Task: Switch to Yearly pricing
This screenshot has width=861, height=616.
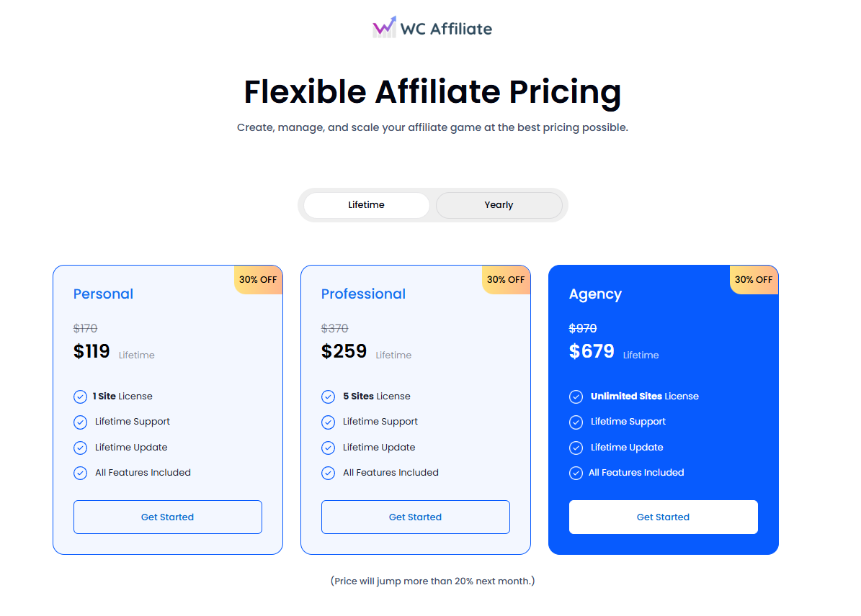Action: [x=499, y=205]
